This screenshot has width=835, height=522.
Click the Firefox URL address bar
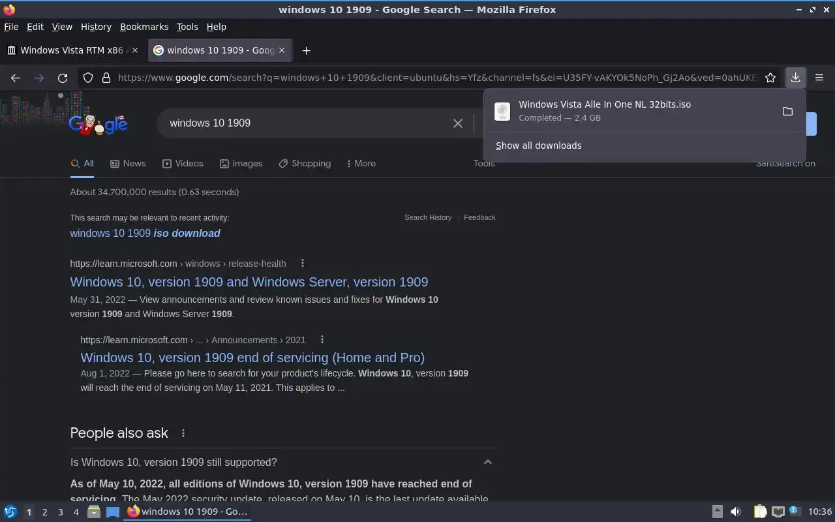coord(437,78)
